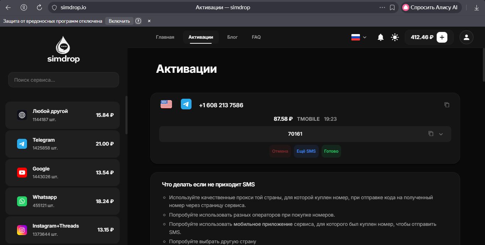Image resolution: width=485 pixels, height=245 pixels.
Task: Click the Instagram+Threads icon in sidebar
Action: [22, 230]
